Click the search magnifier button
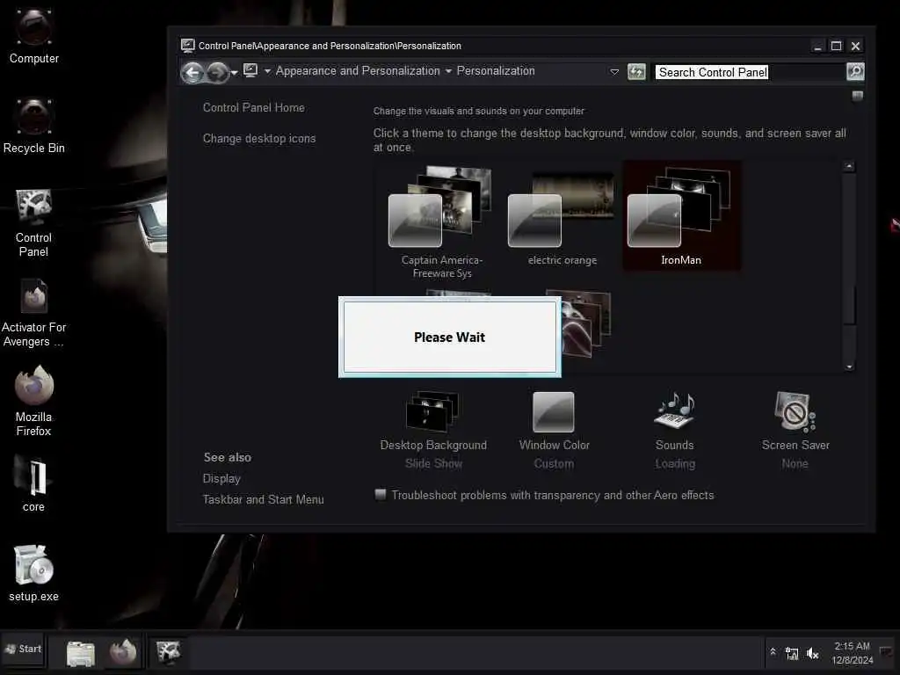 (x=854, y=72)
